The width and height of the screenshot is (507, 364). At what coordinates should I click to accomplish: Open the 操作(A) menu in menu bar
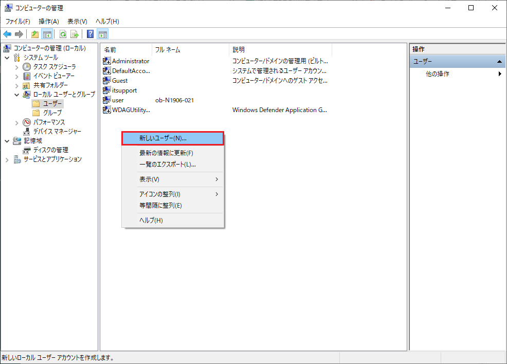49,21
